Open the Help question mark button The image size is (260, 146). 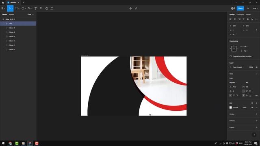click(x=254, y=135)
